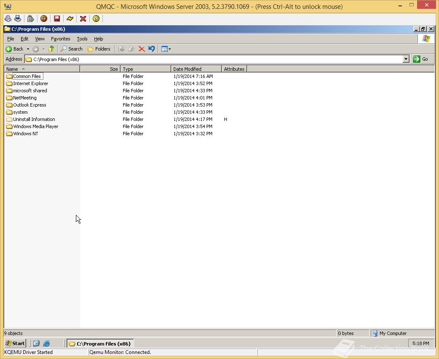This screenshot has width=439, height=359.
Task: Open the Favorites menu
Action: (60, 39)
